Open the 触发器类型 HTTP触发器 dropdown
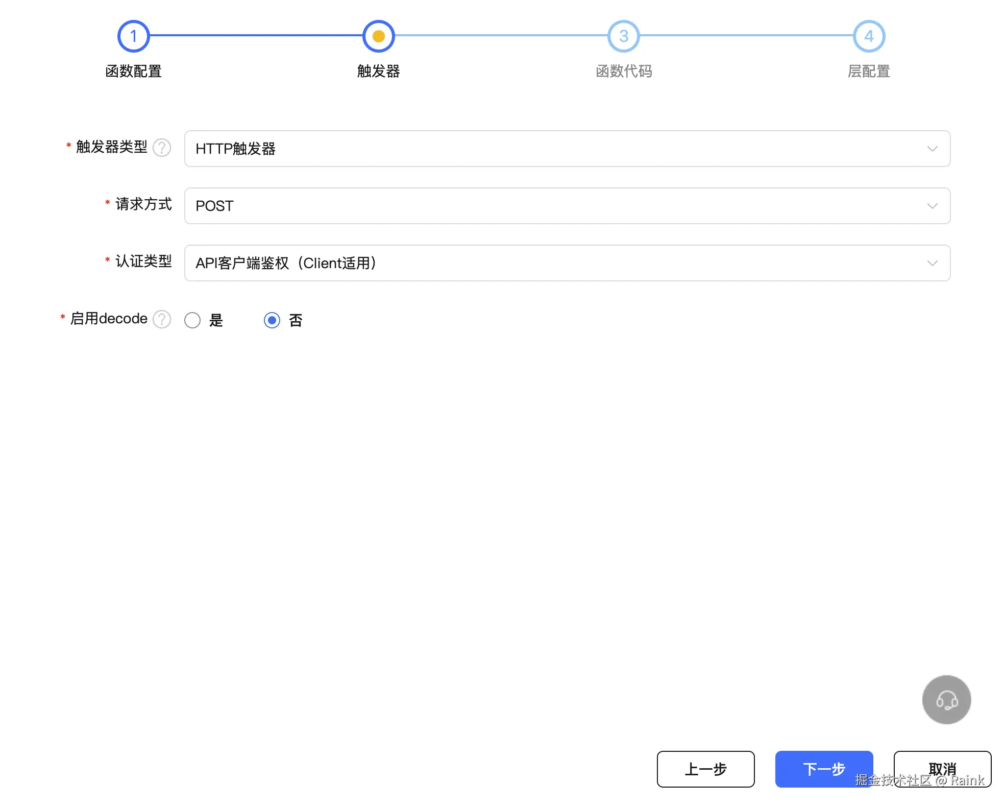This screenshot has width=1004, height=807. point(567,149)
